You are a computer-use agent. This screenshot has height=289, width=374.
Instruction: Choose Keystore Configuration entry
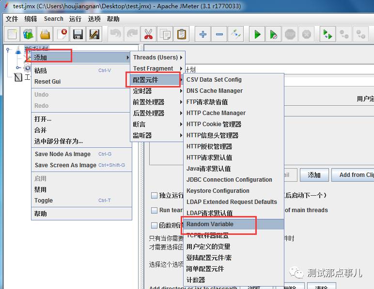234,191
